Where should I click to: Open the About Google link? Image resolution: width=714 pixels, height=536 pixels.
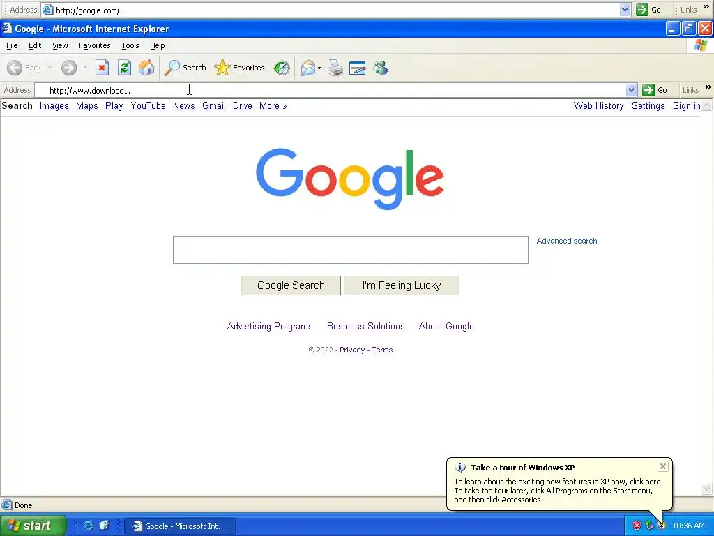click(x=446, y=327)
